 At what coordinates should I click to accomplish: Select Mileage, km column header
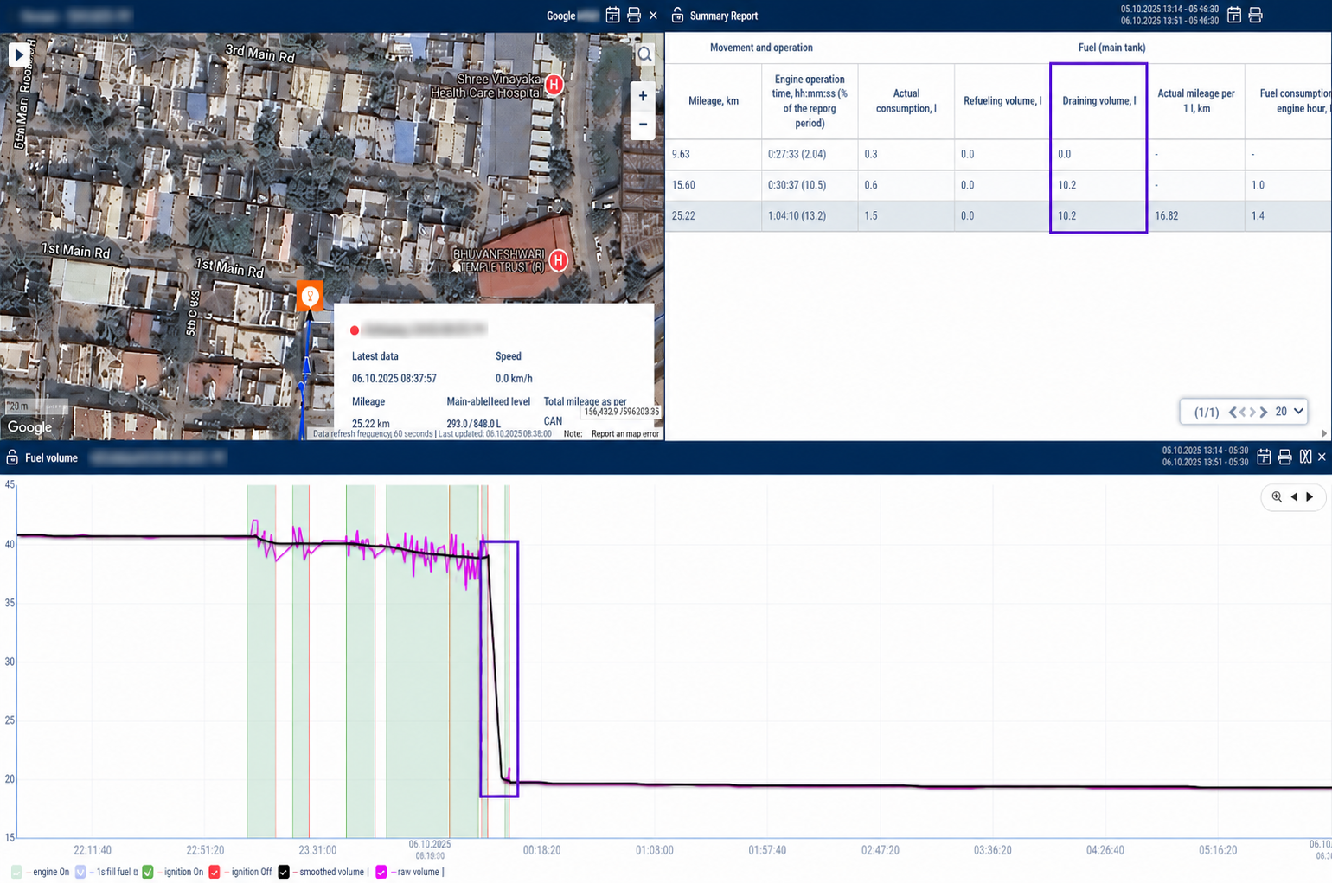[714, 101]
